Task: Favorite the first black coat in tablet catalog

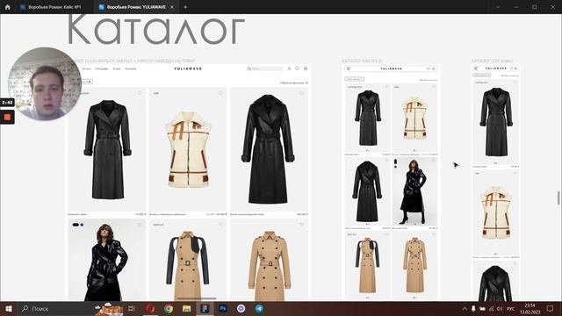Action: pos(386,87)
